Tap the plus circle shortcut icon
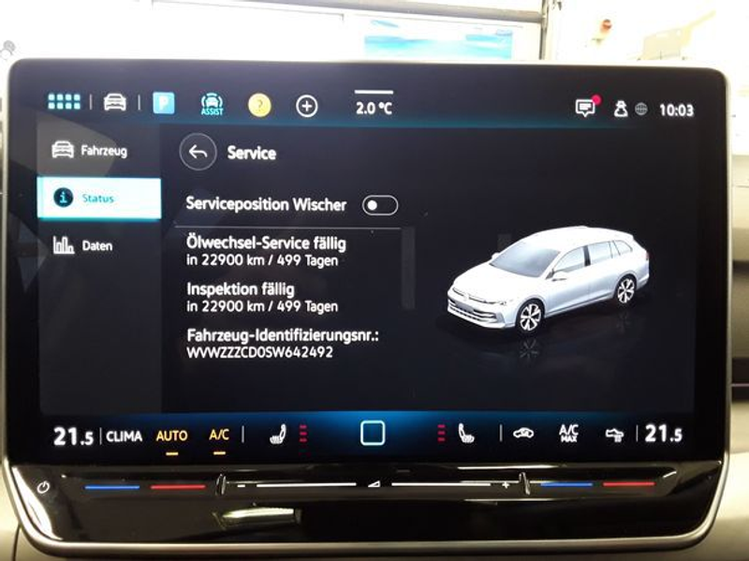This screenshot has height=561, width=749. click(x=307, y=107)
